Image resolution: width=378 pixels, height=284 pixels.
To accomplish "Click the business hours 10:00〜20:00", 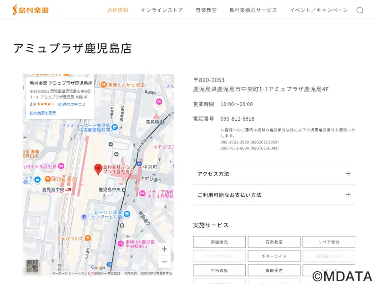I will (237, 104).
